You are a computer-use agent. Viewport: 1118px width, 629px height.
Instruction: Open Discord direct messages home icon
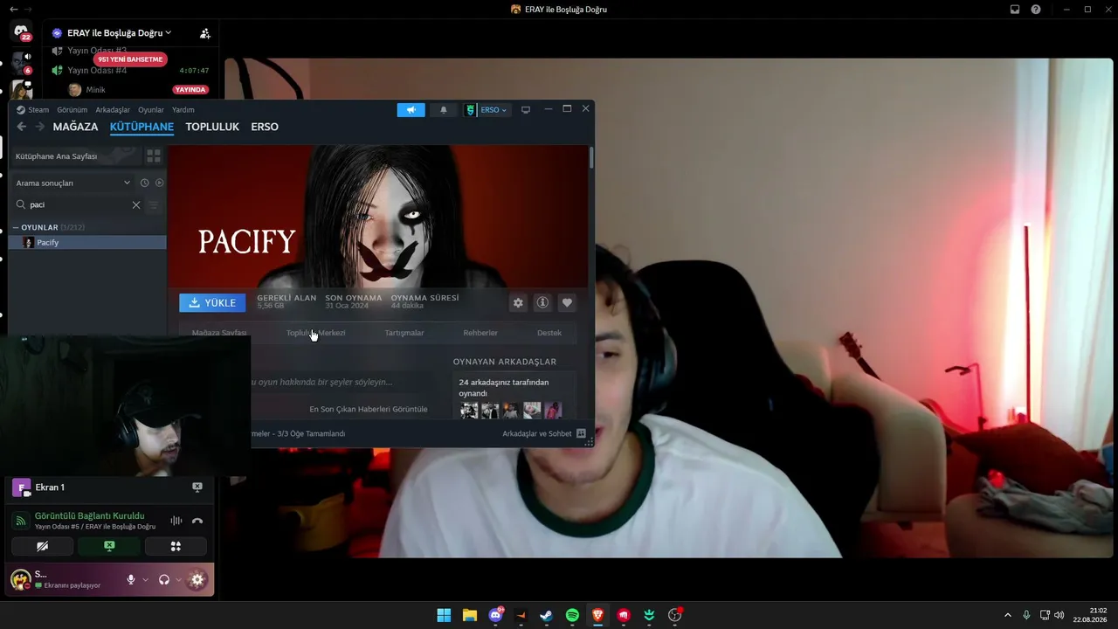[21, 31]
